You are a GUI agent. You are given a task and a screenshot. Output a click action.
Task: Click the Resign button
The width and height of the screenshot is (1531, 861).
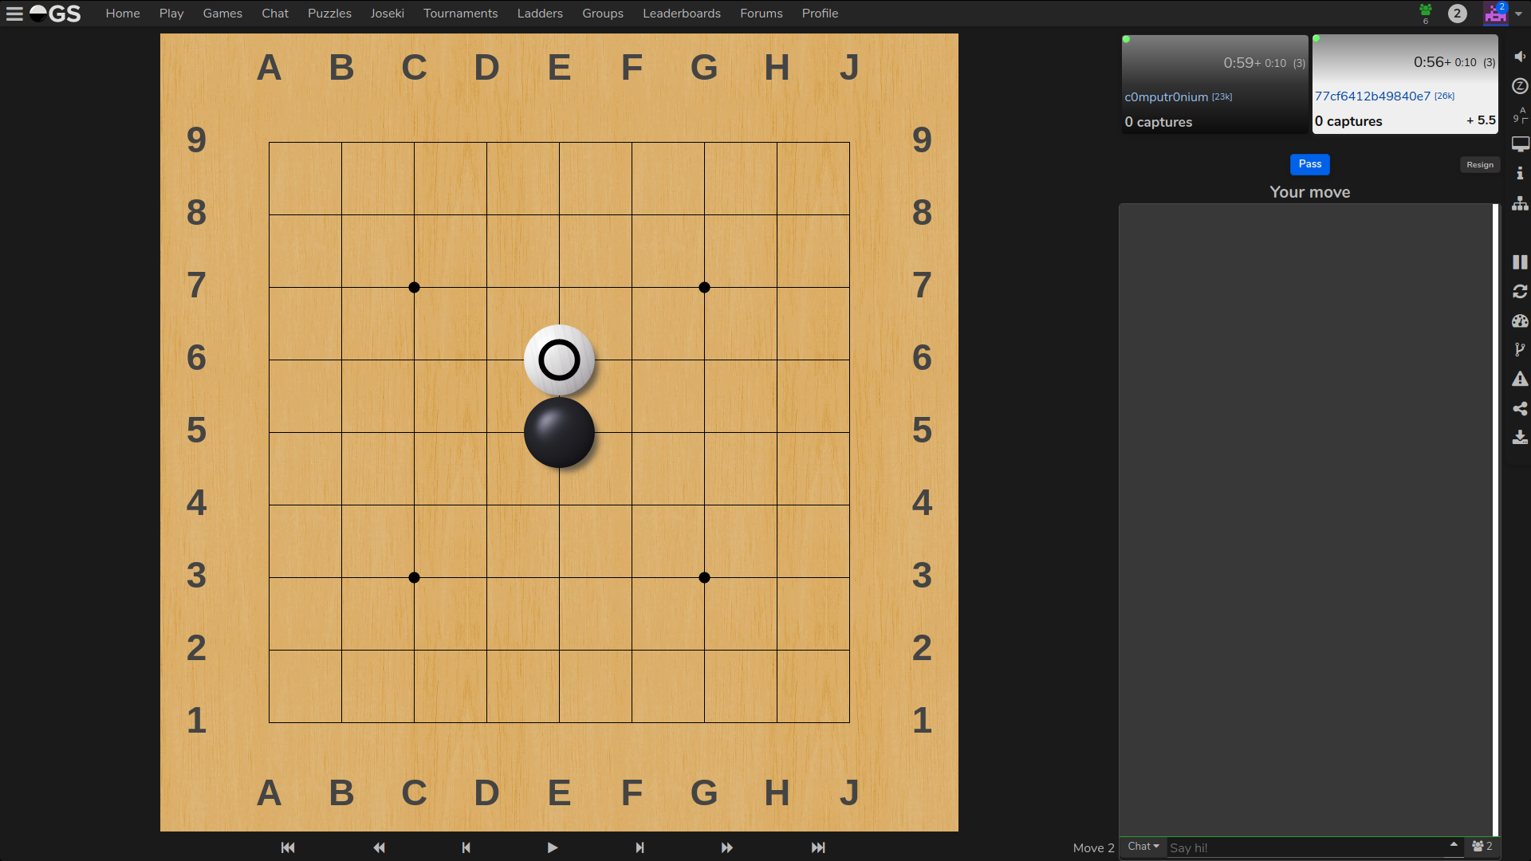point(1480,165)
